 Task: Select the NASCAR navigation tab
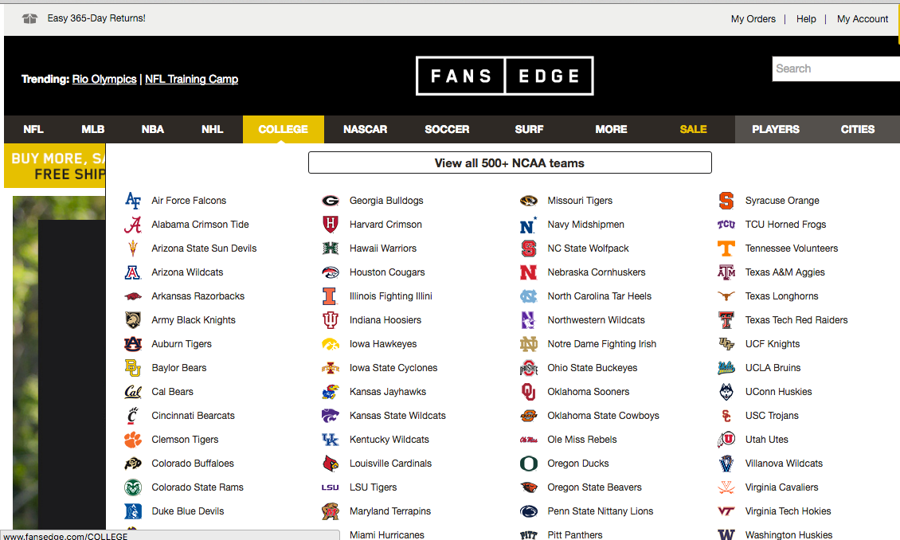365,129
